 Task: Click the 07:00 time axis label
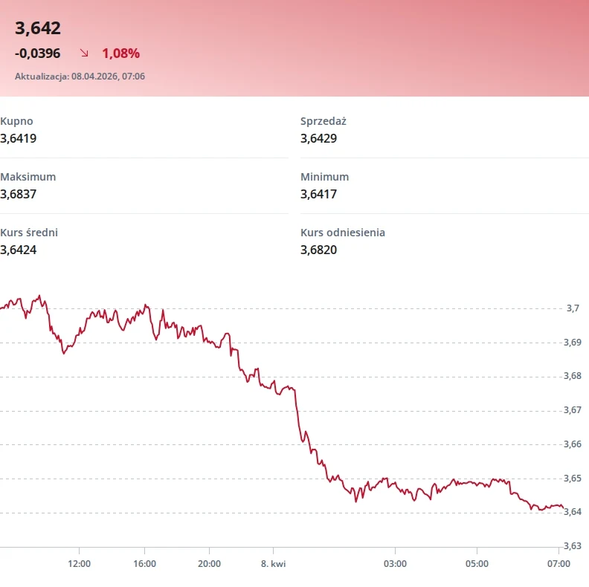(559, 564)
